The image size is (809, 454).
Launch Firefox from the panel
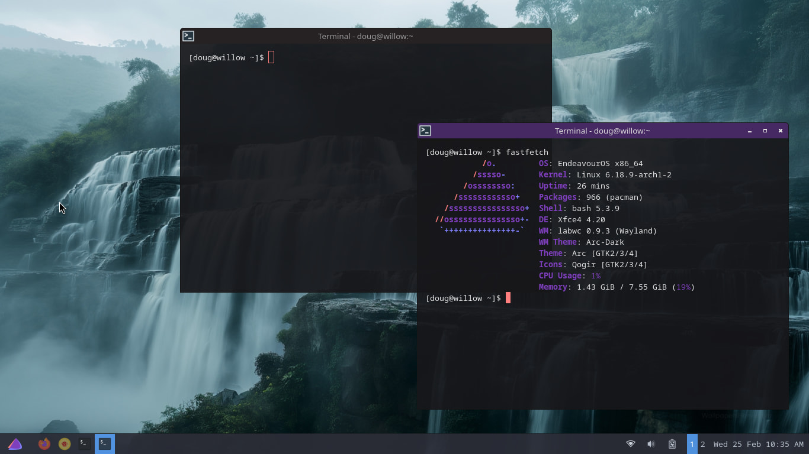tap(44, 444)
